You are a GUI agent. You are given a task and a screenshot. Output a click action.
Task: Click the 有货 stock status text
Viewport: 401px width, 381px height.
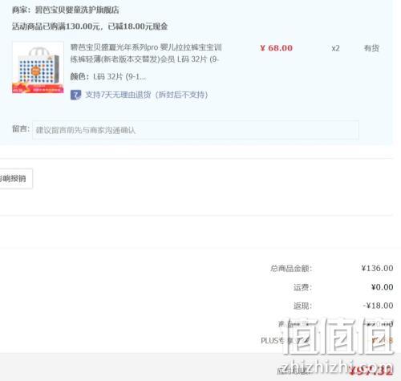[371, 48]
